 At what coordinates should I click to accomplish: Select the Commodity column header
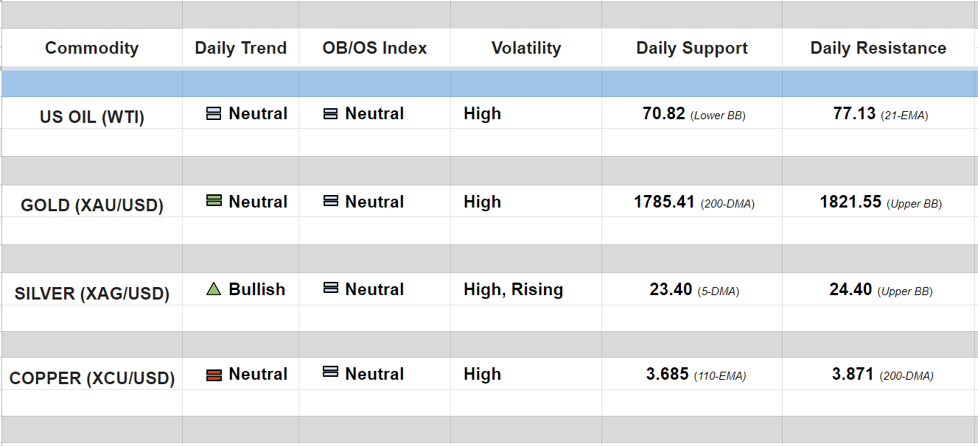click(x=91, y=49)
